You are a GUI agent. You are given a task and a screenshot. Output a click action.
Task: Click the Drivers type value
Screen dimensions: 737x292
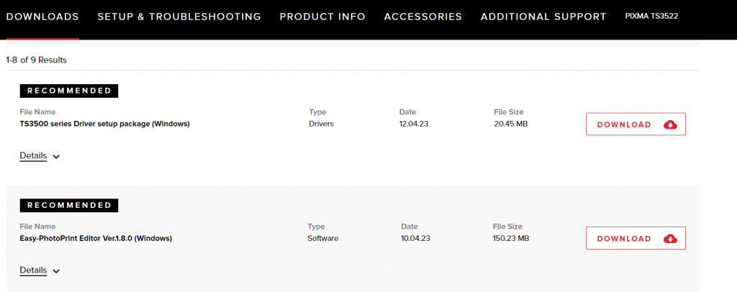click(321, 124)
